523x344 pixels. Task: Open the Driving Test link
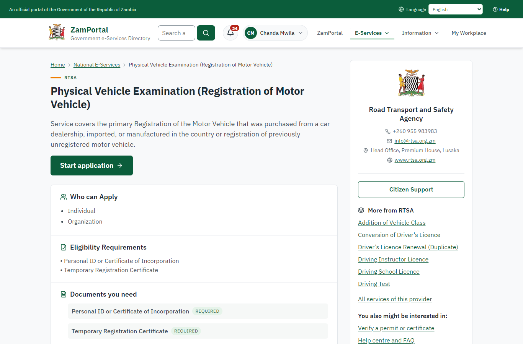[x=374, y=284]
